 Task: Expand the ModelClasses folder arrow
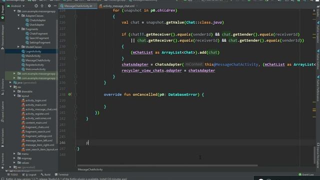[18, 46]
